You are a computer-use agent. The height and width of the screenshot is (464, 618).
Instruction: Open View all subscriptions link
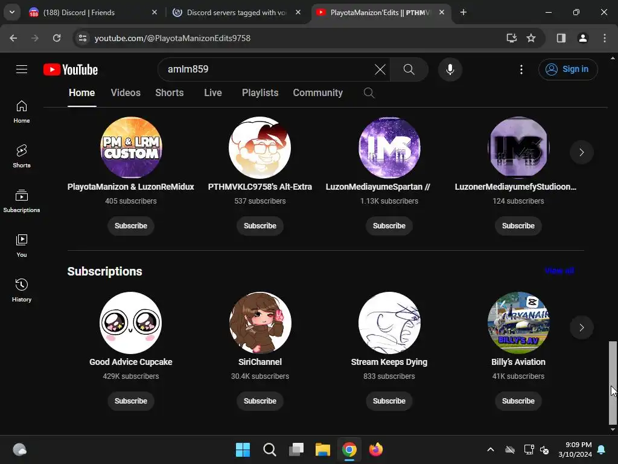click(x=559, y=271)
